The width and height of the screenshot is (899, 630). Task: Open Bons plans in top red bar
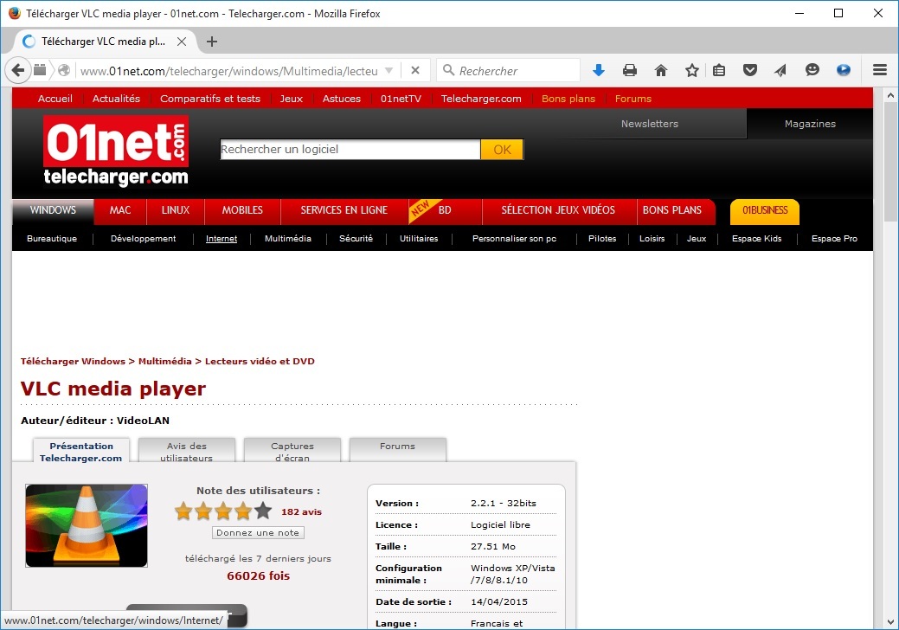point(568,99)
